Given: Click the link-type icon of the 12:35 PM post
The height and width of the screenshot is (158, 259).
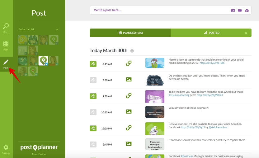Looking at the screenshot, I should coord(129,128).
